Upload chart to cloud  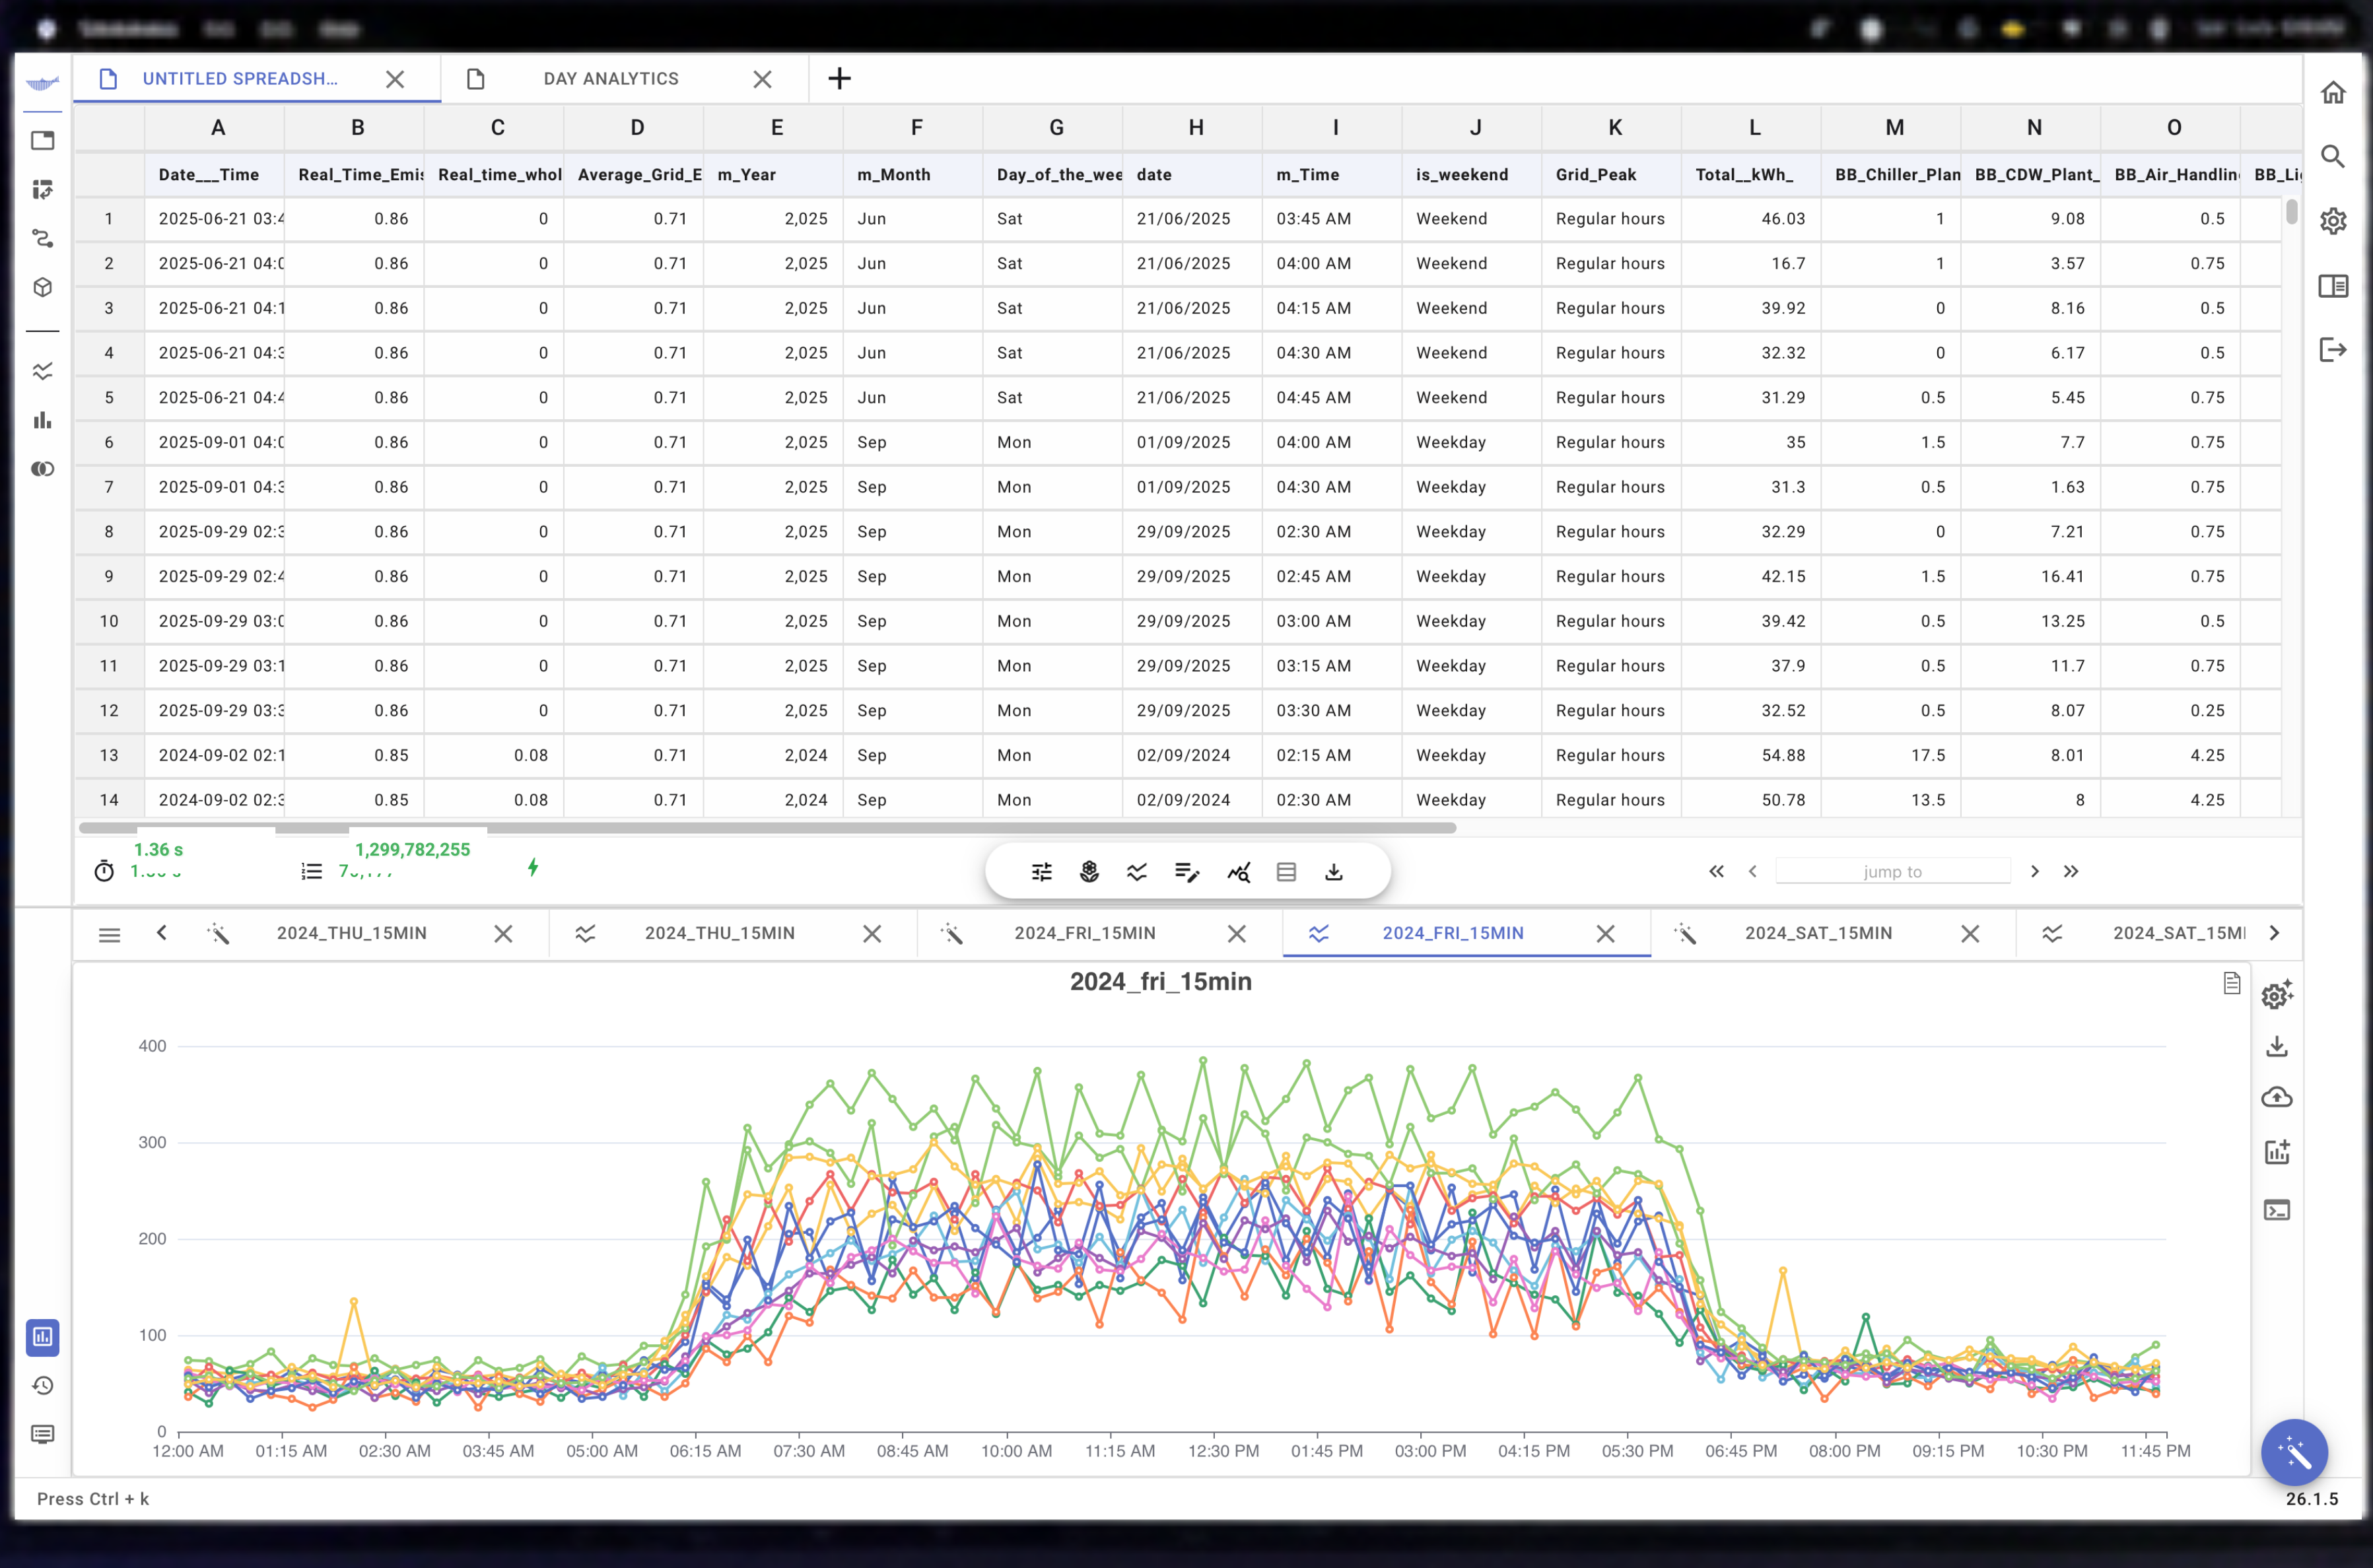(x=2277, y=1097)
